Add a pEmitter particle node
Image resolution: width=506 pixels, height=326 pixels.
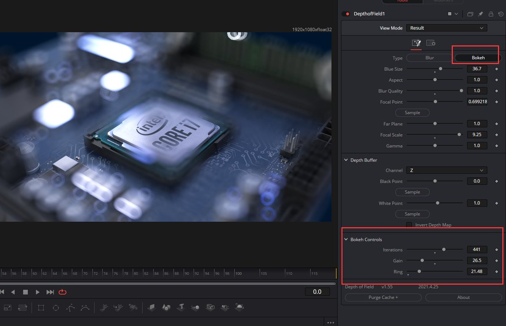coord(104,307)
